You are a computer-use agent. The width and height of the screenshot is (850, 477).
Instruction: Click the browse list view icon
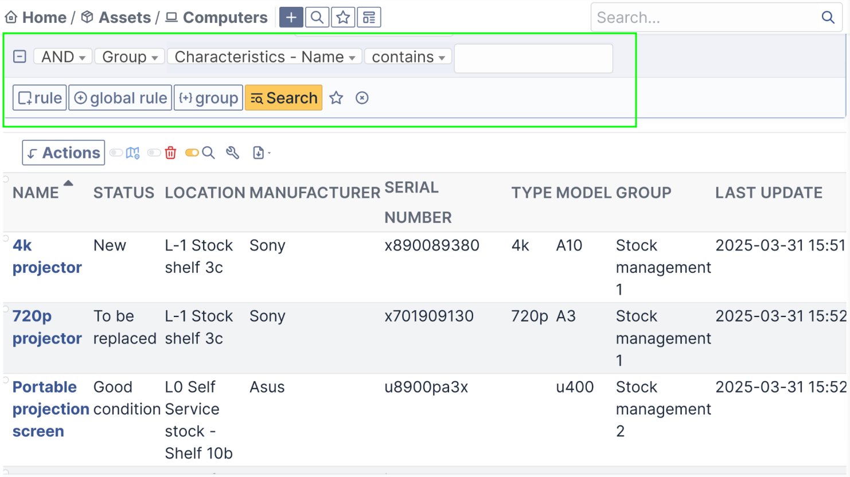click(x=368, y=17)
